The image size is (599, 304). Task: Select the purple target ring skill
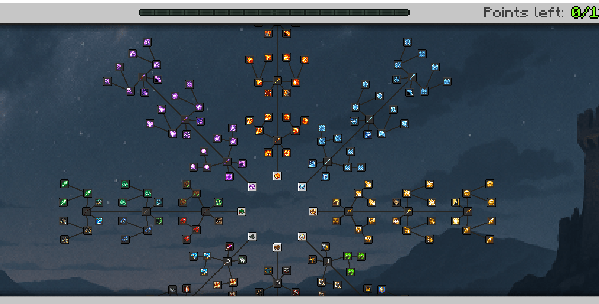click(x=187, y=135)
